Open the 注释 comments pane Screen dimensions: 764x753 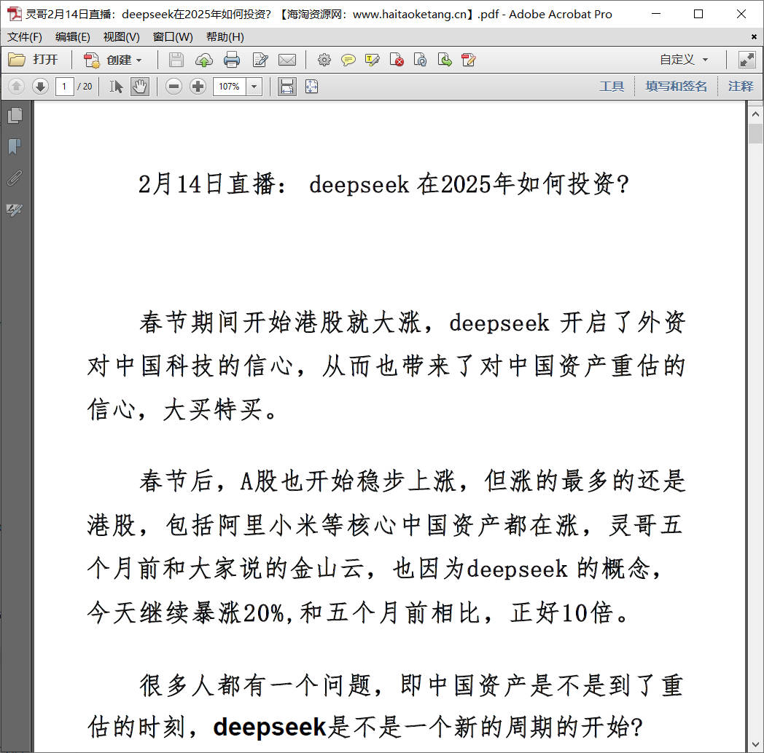(741, 87)
